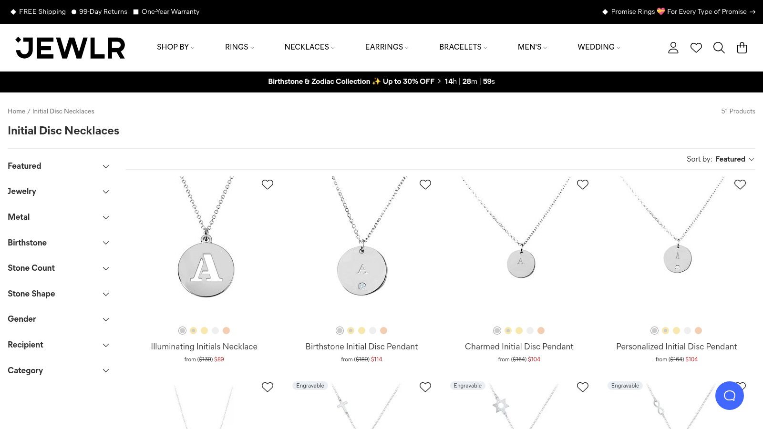Screen dimensions: 763x429
Task: Open the live chat bubble
Action: pos(729,396)
